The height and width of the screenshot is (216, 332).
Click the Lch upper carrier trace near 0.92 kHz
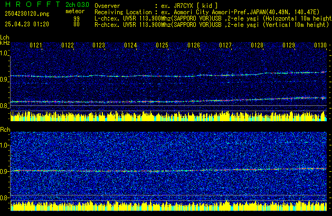point(168,75)
